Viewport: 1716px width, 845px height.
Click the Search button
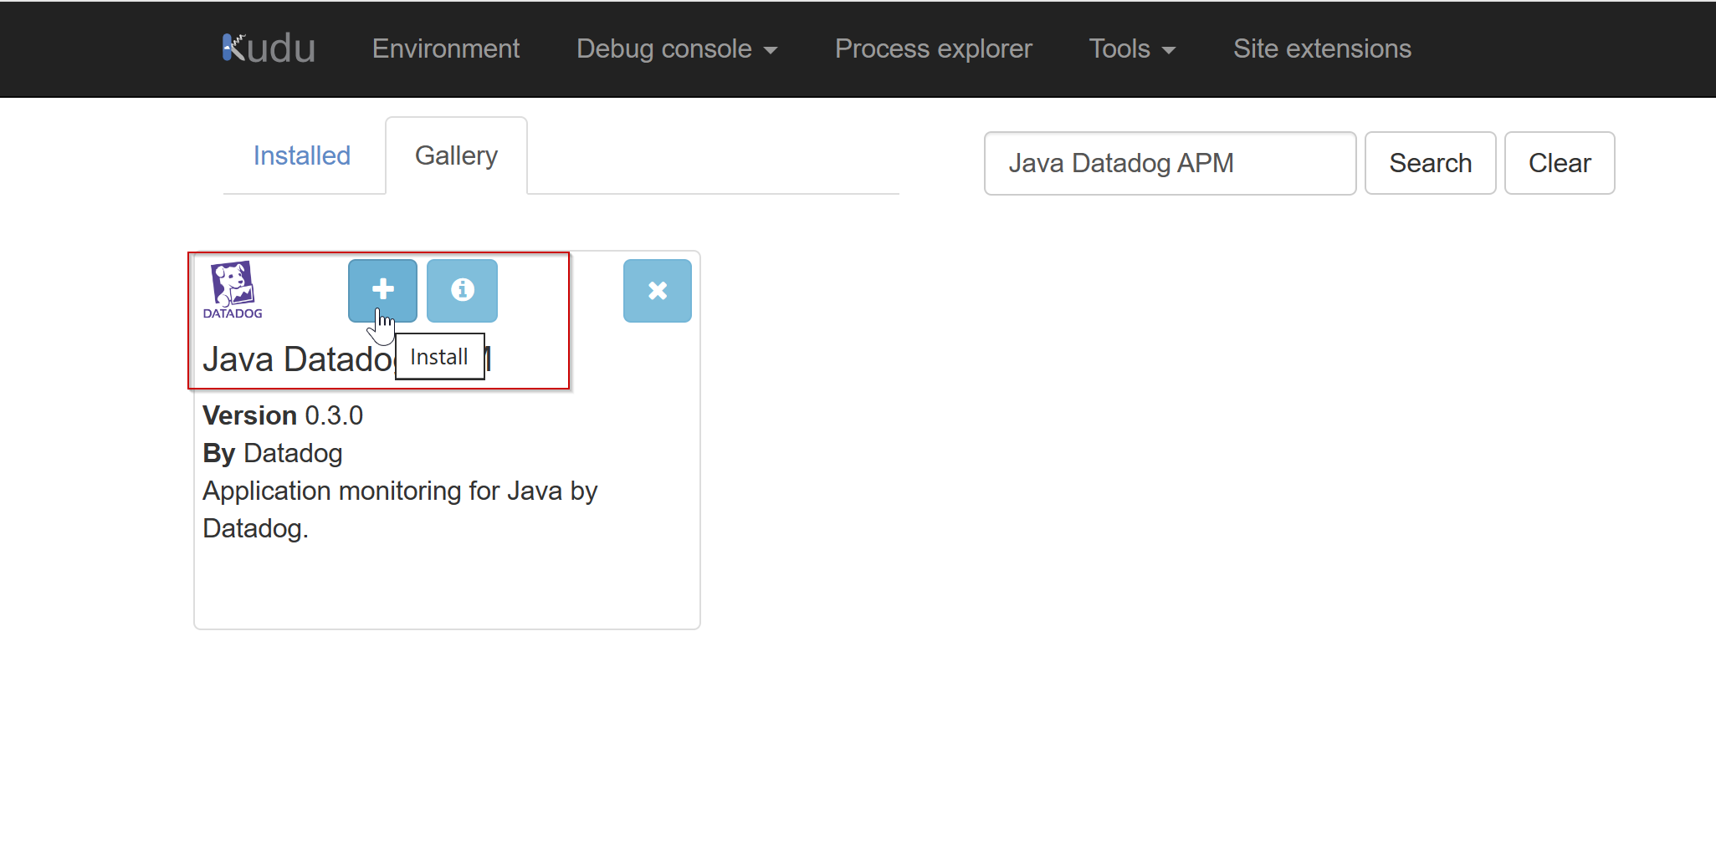[x=1430, y=163]
